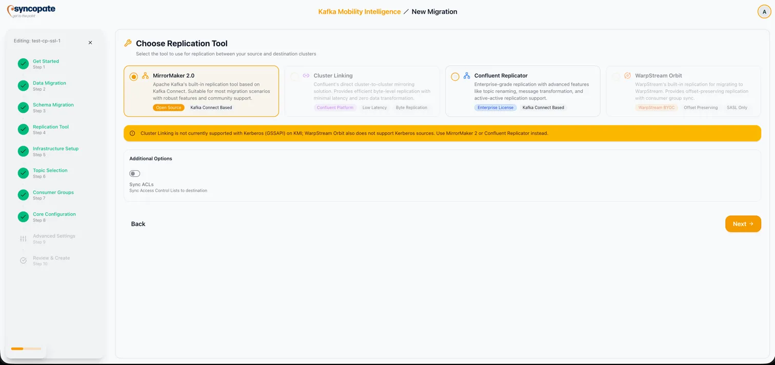
Task: Select the Confluent Replicator radio button
Action: coord(455,76)
